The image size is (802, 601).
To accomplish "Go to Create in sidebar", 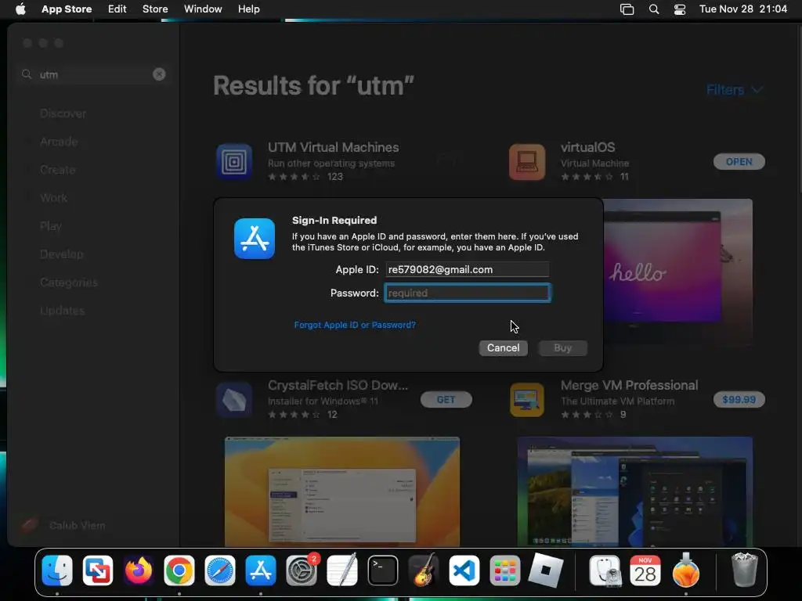I will [57, 170].
